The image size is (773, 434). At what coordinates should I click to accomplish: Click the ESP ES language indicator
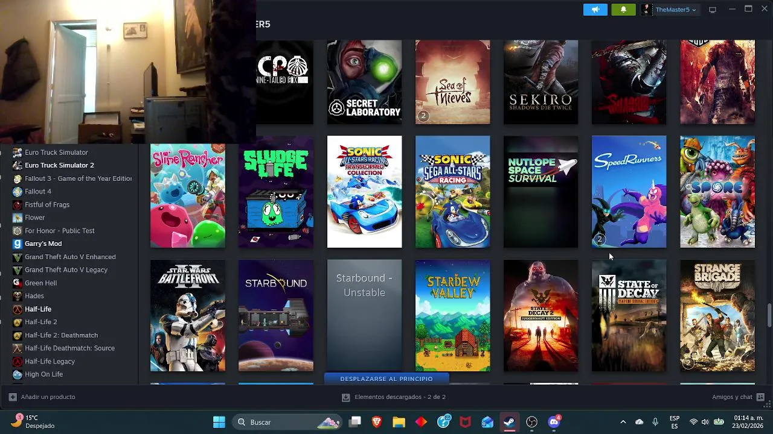point(675,422)
